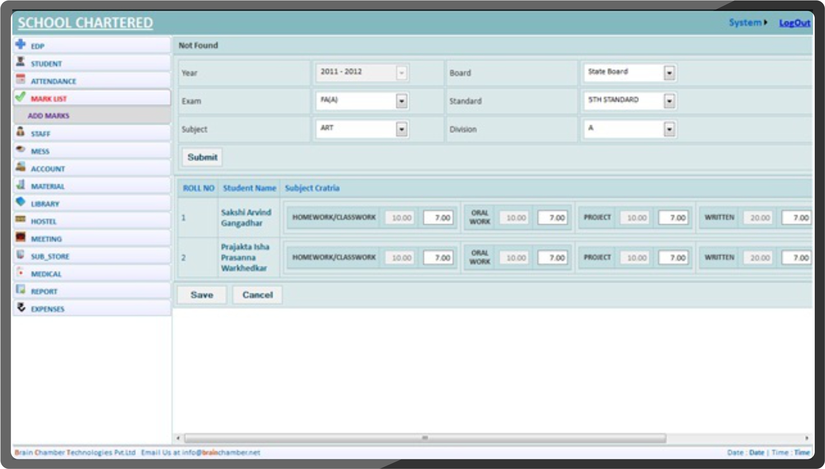The image size is (825, 469).
Task: Click the Material icon in sidebar
Action: (21, 184)
